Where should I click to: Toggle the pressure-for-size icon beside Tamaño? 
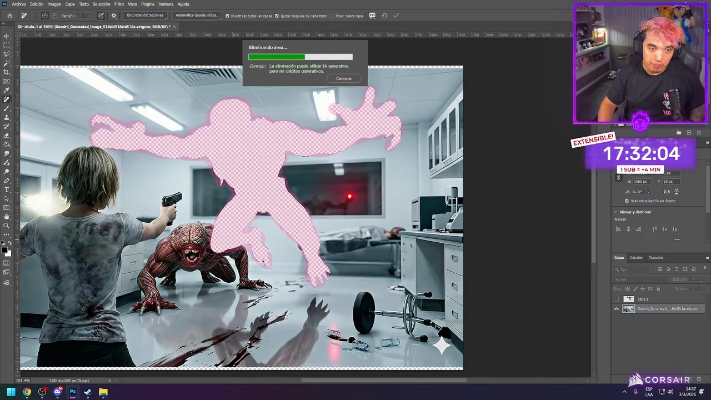click(101, 16)
